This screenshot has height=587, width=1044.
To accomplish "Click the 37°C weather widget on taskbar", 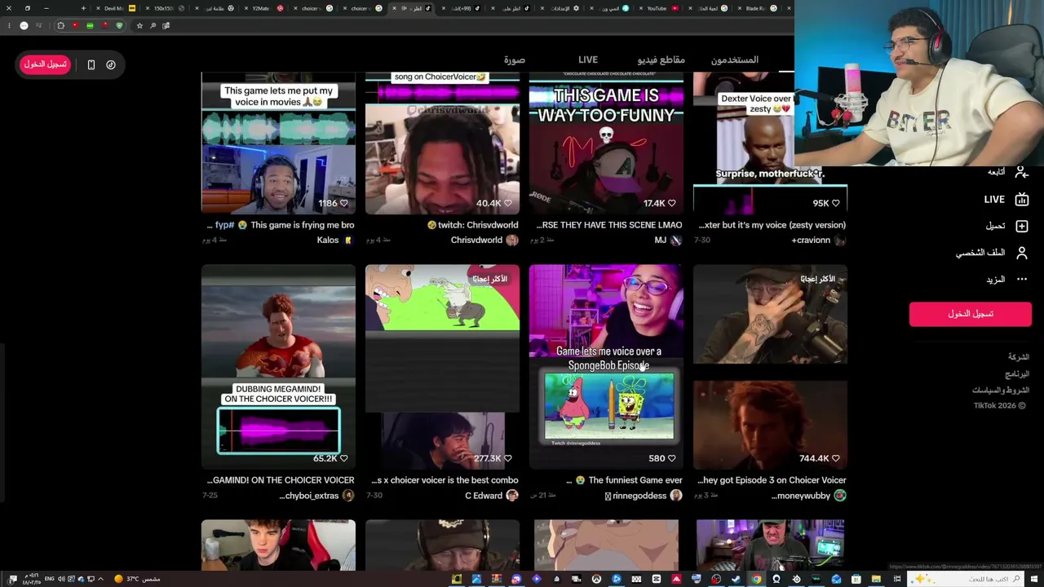I will (x=137, y=579).
